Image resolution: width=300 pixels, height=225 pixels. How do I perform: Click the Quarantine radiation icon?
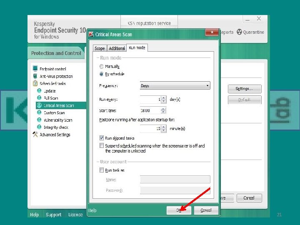click(x=239, y=32)
